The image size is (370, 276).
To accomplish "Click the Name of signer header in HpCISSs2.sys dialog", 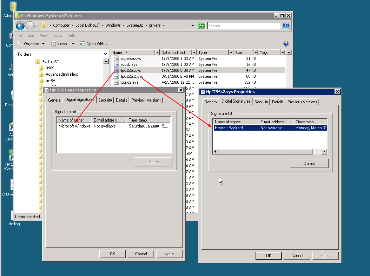I will tap(235, 122).
